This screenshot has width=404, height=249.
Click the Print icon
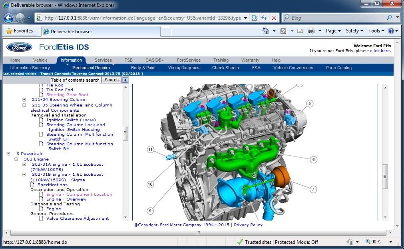pyautogui.click(x=311, y=31)
